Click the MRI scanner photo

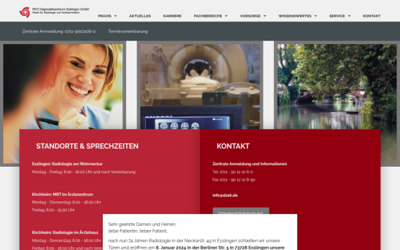(200, 87)
